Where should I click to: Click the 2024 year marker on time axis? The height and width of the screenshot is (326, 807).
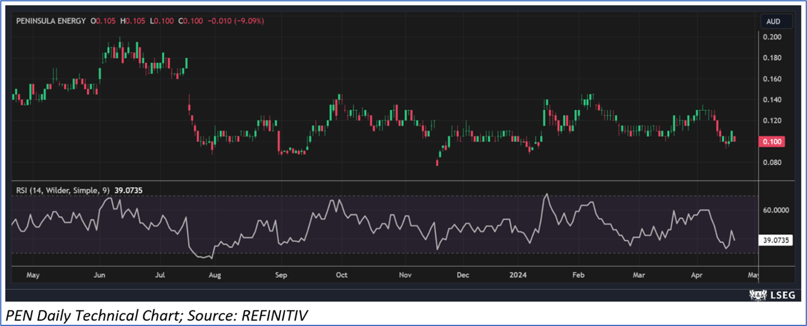pyautogui.click(x=518, y=275)
